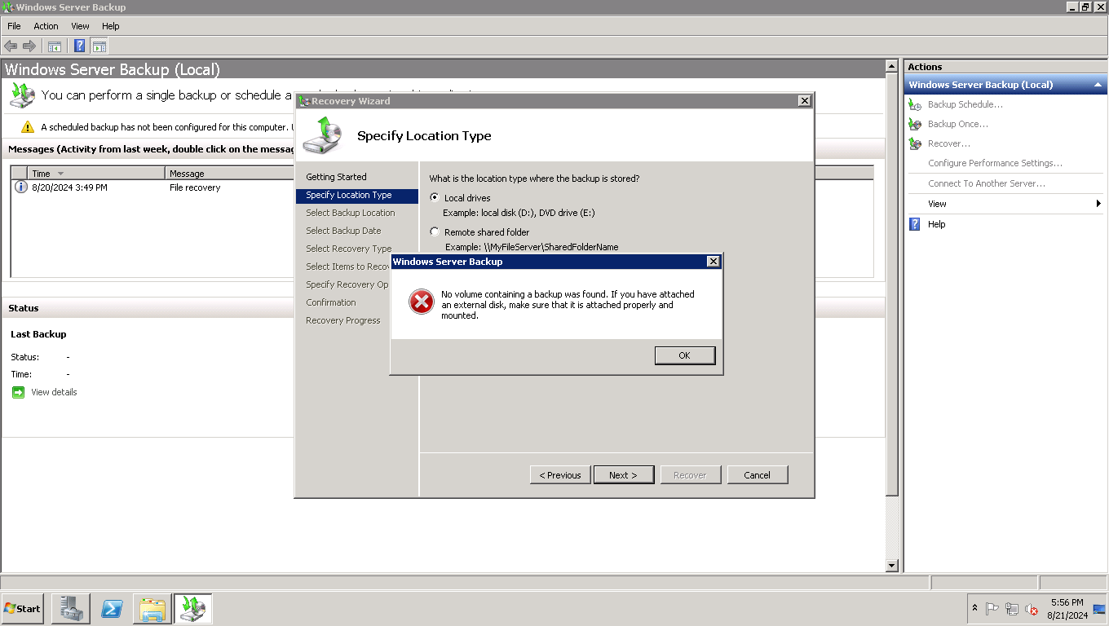Open the View menu
Image resolution: width=1109 pixels, height=626 pixels.
80,26
